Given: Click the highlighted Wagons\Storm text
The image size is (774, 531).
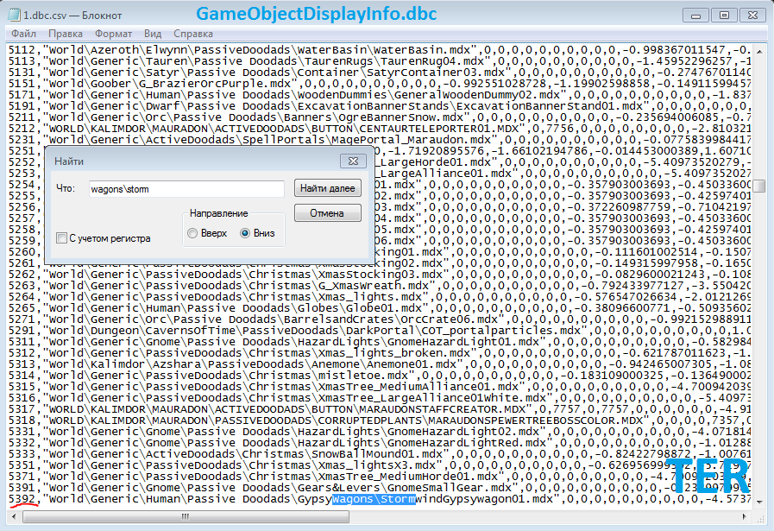Looking at the screenshot, I should tap(374, 499).
